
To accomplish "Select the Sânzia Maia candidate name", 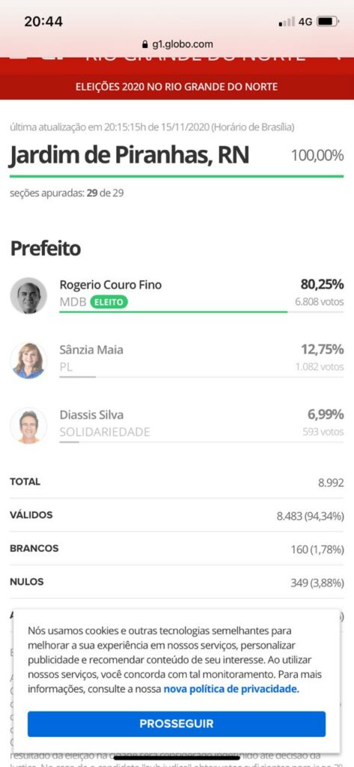I will (91, 350).
